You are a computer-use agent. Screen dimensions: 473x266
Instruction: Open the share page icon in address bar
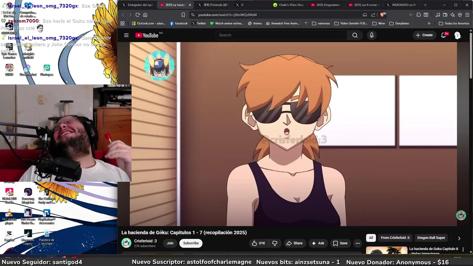pos(373,15)
